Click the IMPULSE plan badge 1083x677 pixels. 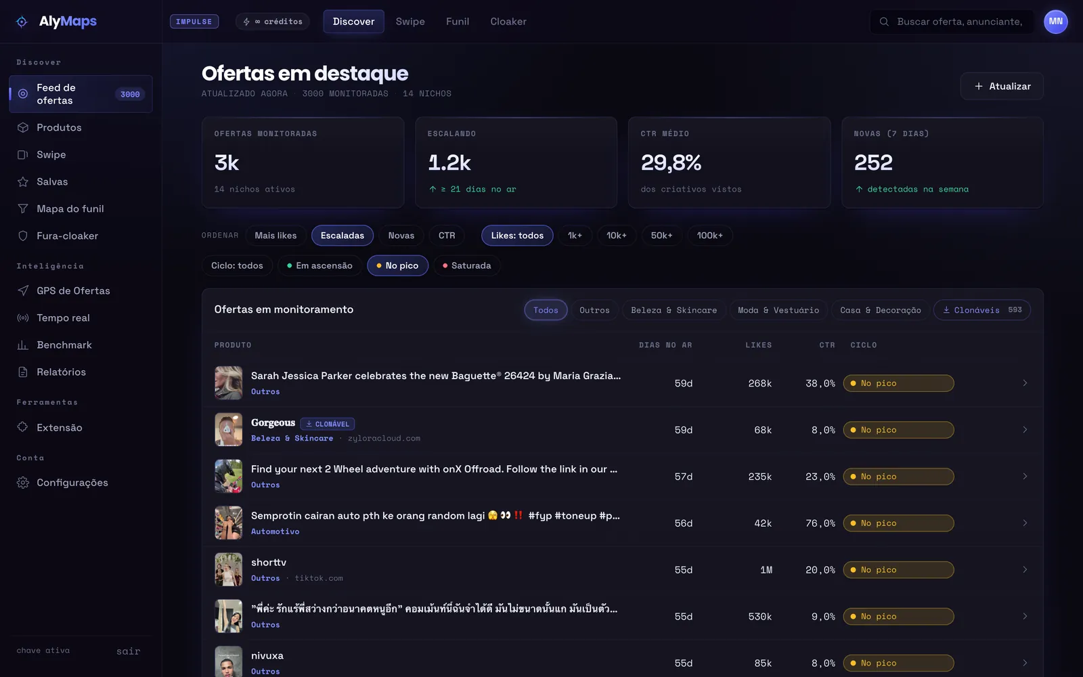click(194, 22)
